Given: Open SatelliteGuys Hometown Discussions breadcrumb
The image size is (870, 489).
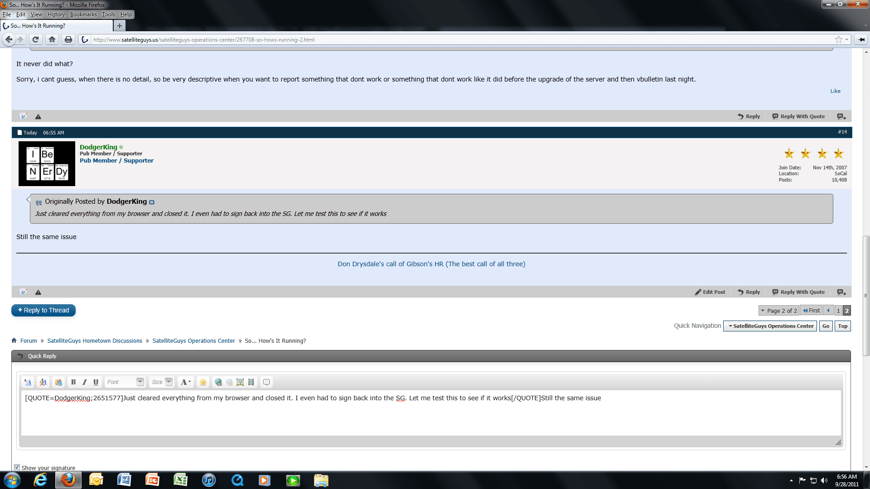Looking at the screenshot, I should point(95,341).
